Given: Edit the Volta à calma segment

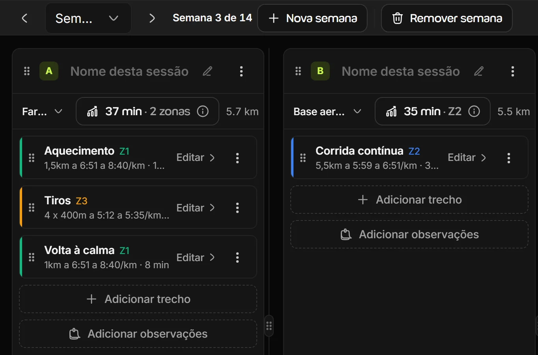Looking at the screenshot, I should click(196, 257).
